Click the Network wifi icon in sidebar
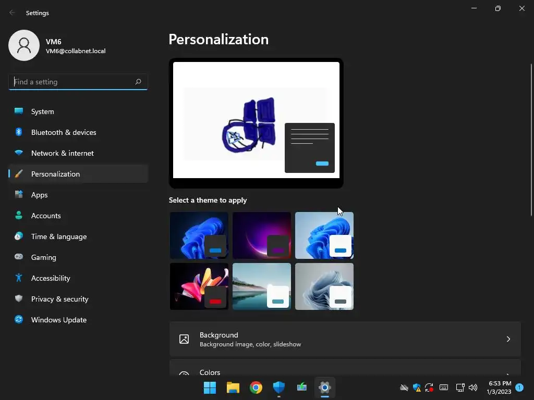The image size is (534, 400). [x=19, y=153]
